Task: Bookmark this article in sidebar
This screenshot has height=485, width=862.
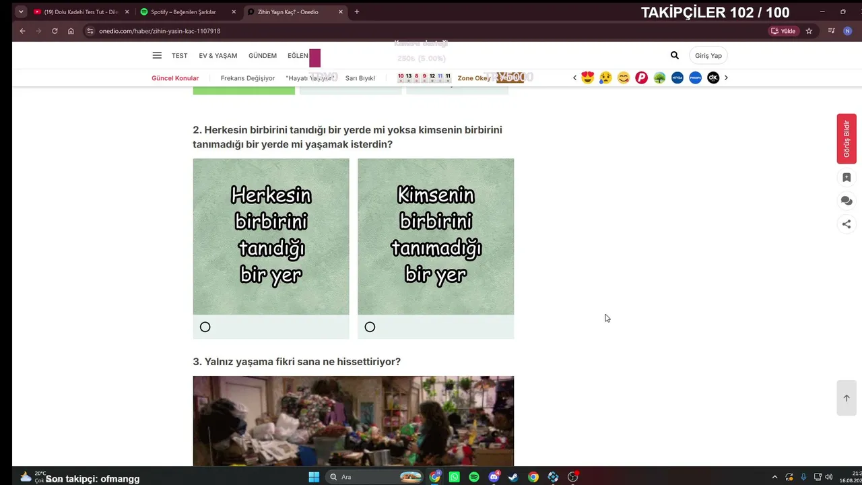Action: 847,177
